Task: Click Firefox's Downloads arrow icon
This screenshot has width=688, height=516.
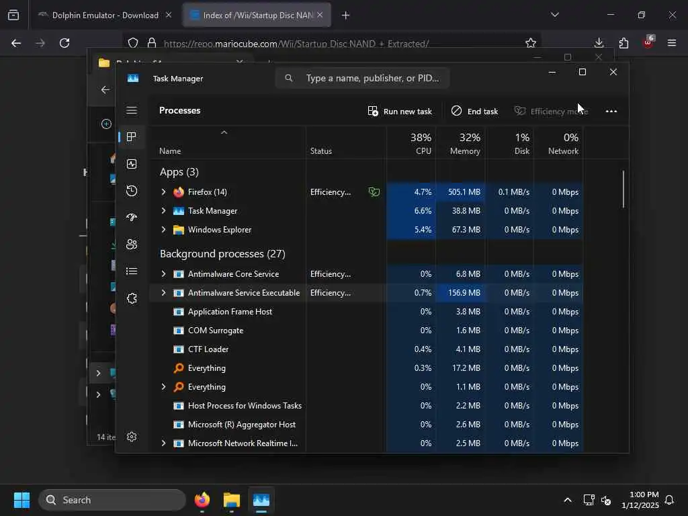Action: point(599,43)
